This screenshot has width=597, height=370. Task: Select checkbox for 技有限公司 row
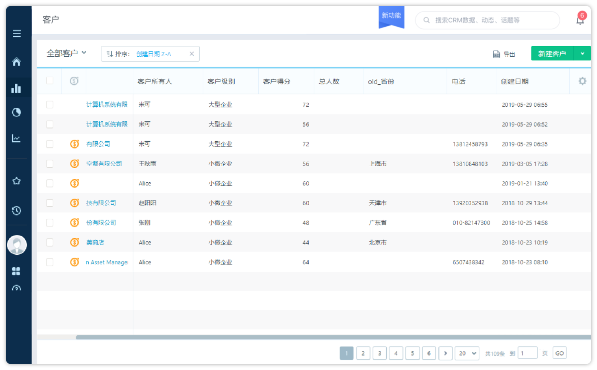pos(50,203)
